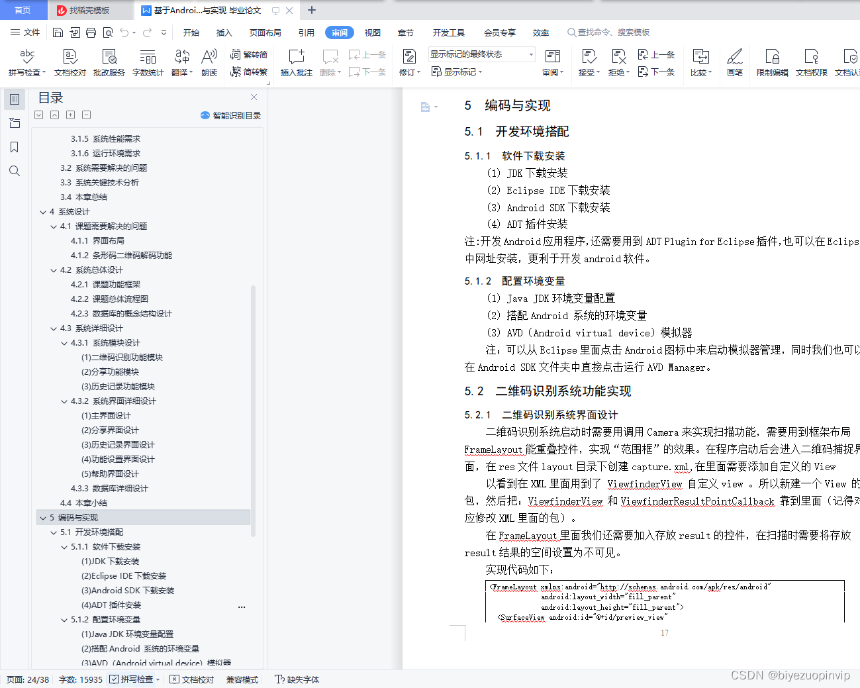This screenshot has height=688, width=860.
Task: Open the 文件 menu
Action: tap(25, 32)
